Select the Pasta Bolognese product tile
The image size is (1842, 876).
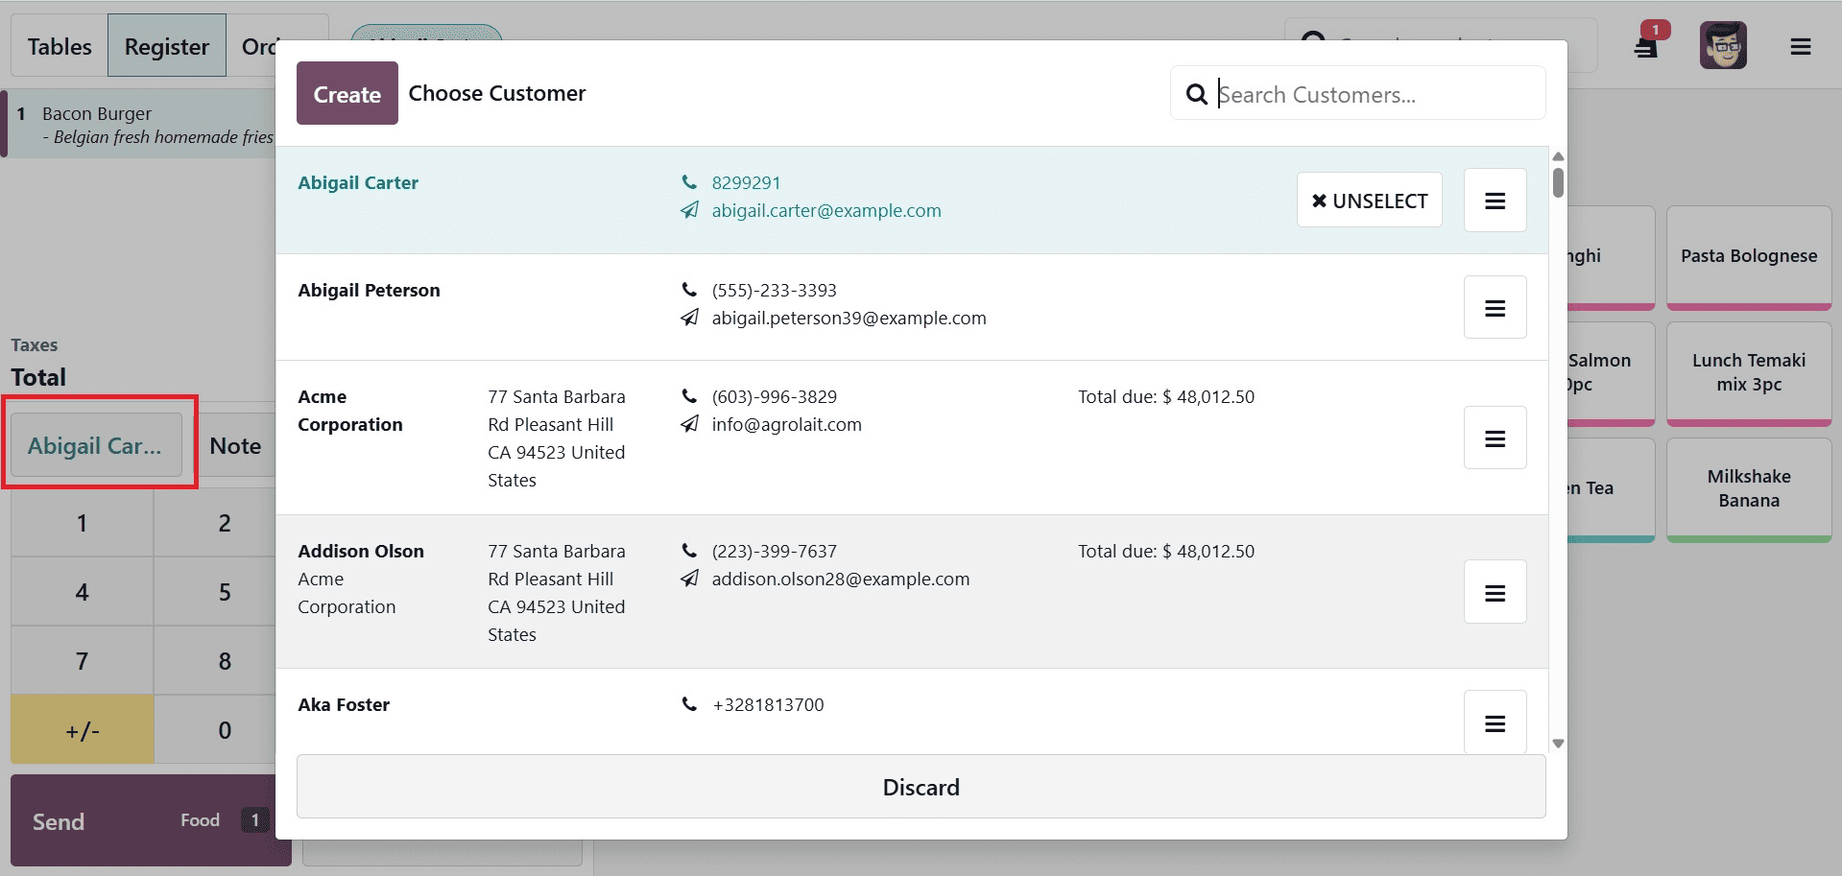[1748, 255]
